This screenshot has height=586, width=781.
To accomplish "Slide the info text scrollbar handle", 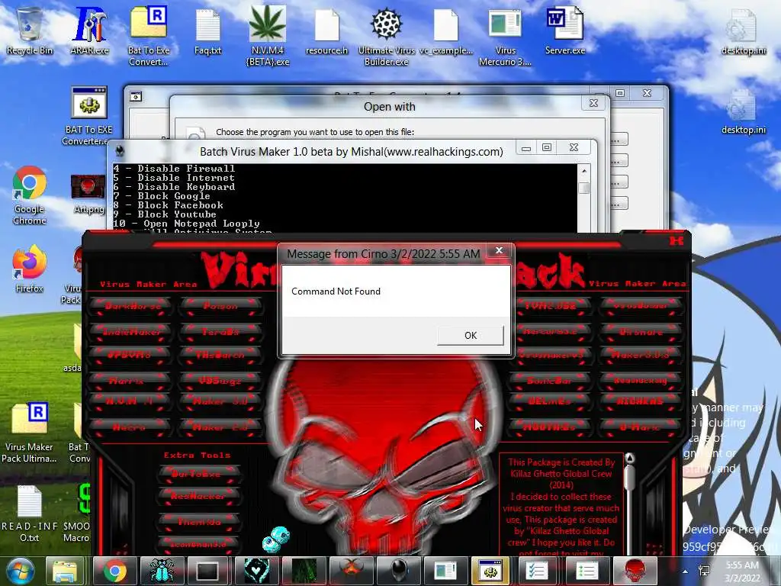I will click(x=629, y=478).
